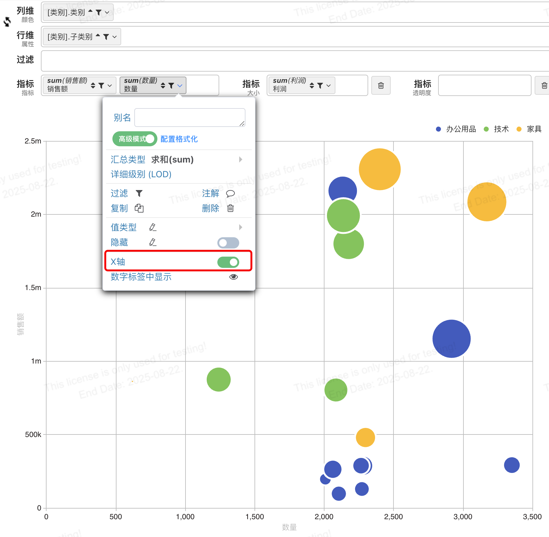Click the filter funnel on 类别 column dimension

pos(99,13)
